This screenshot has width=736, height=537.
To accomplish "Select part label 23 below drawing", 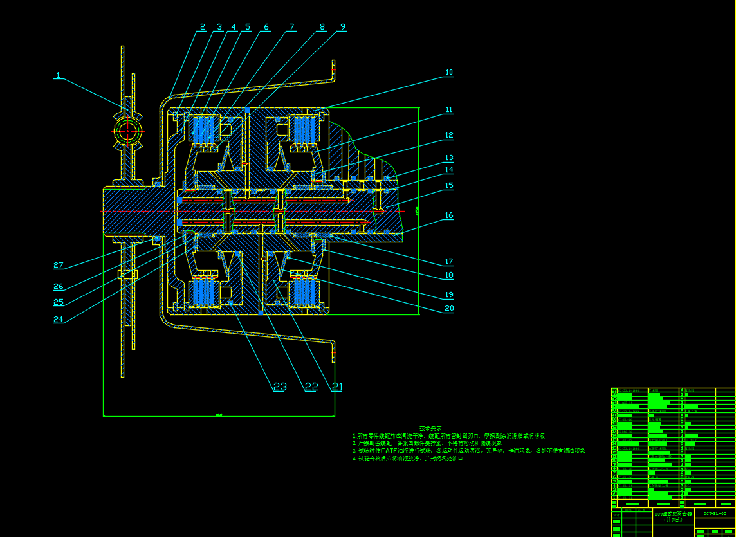I will point(280,387).
